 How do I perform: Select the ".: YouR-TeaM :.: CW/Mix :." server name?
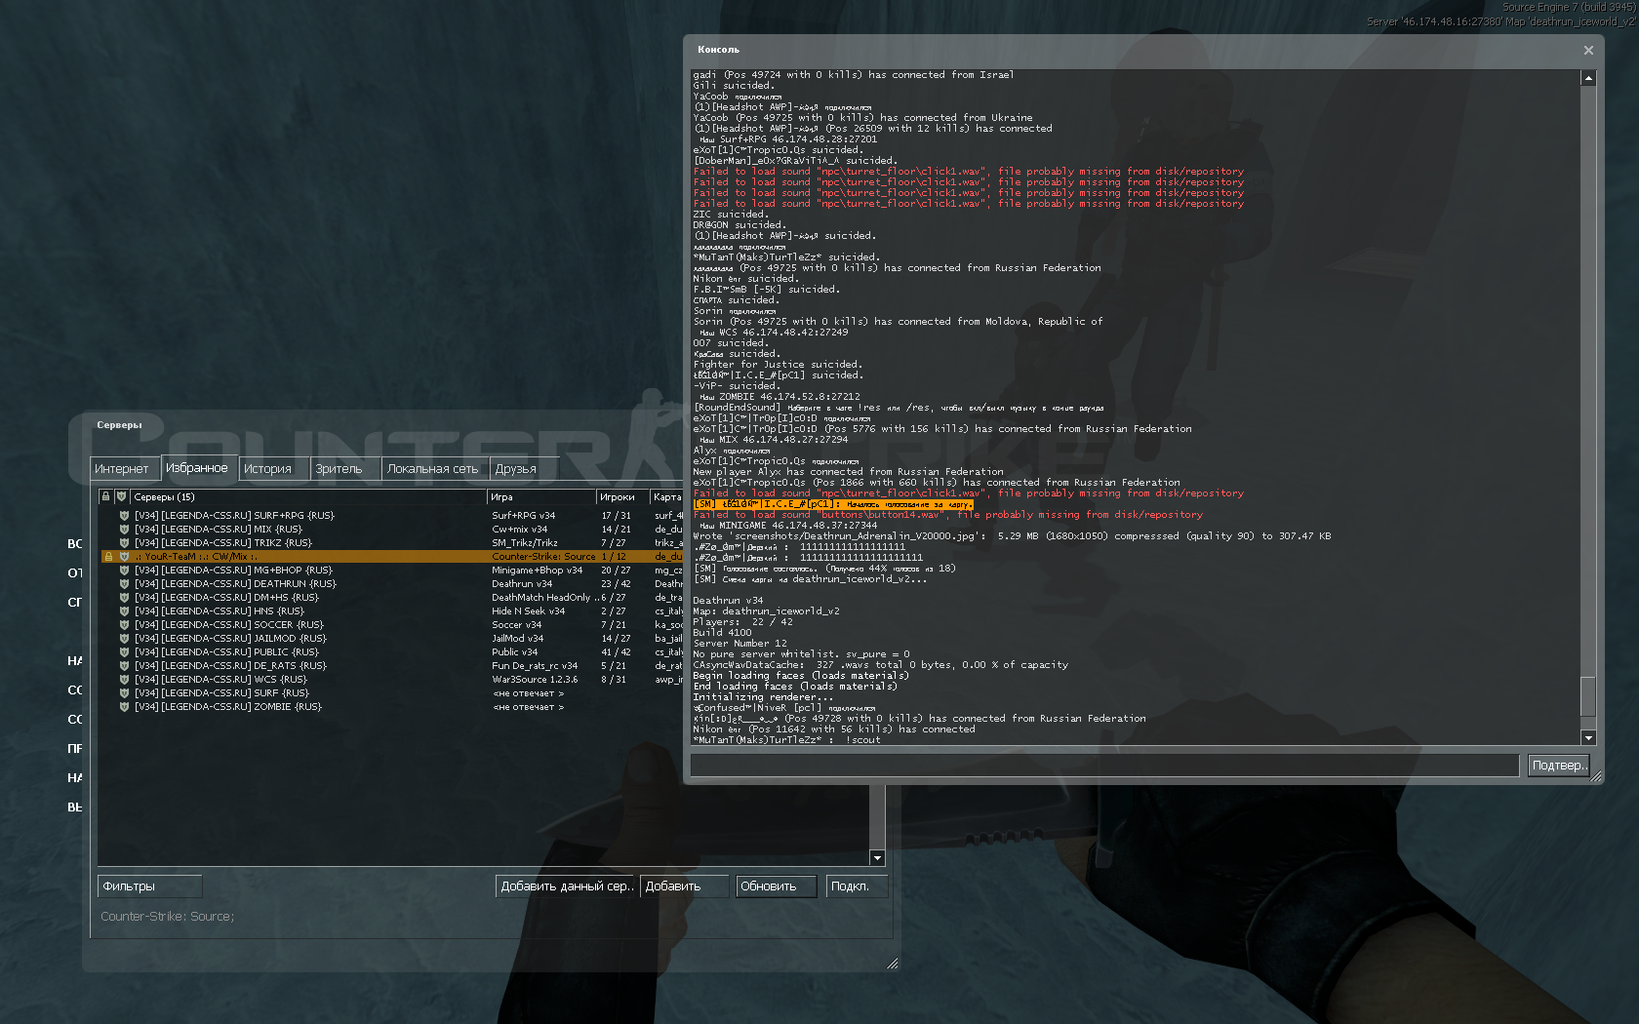(195, 556)
